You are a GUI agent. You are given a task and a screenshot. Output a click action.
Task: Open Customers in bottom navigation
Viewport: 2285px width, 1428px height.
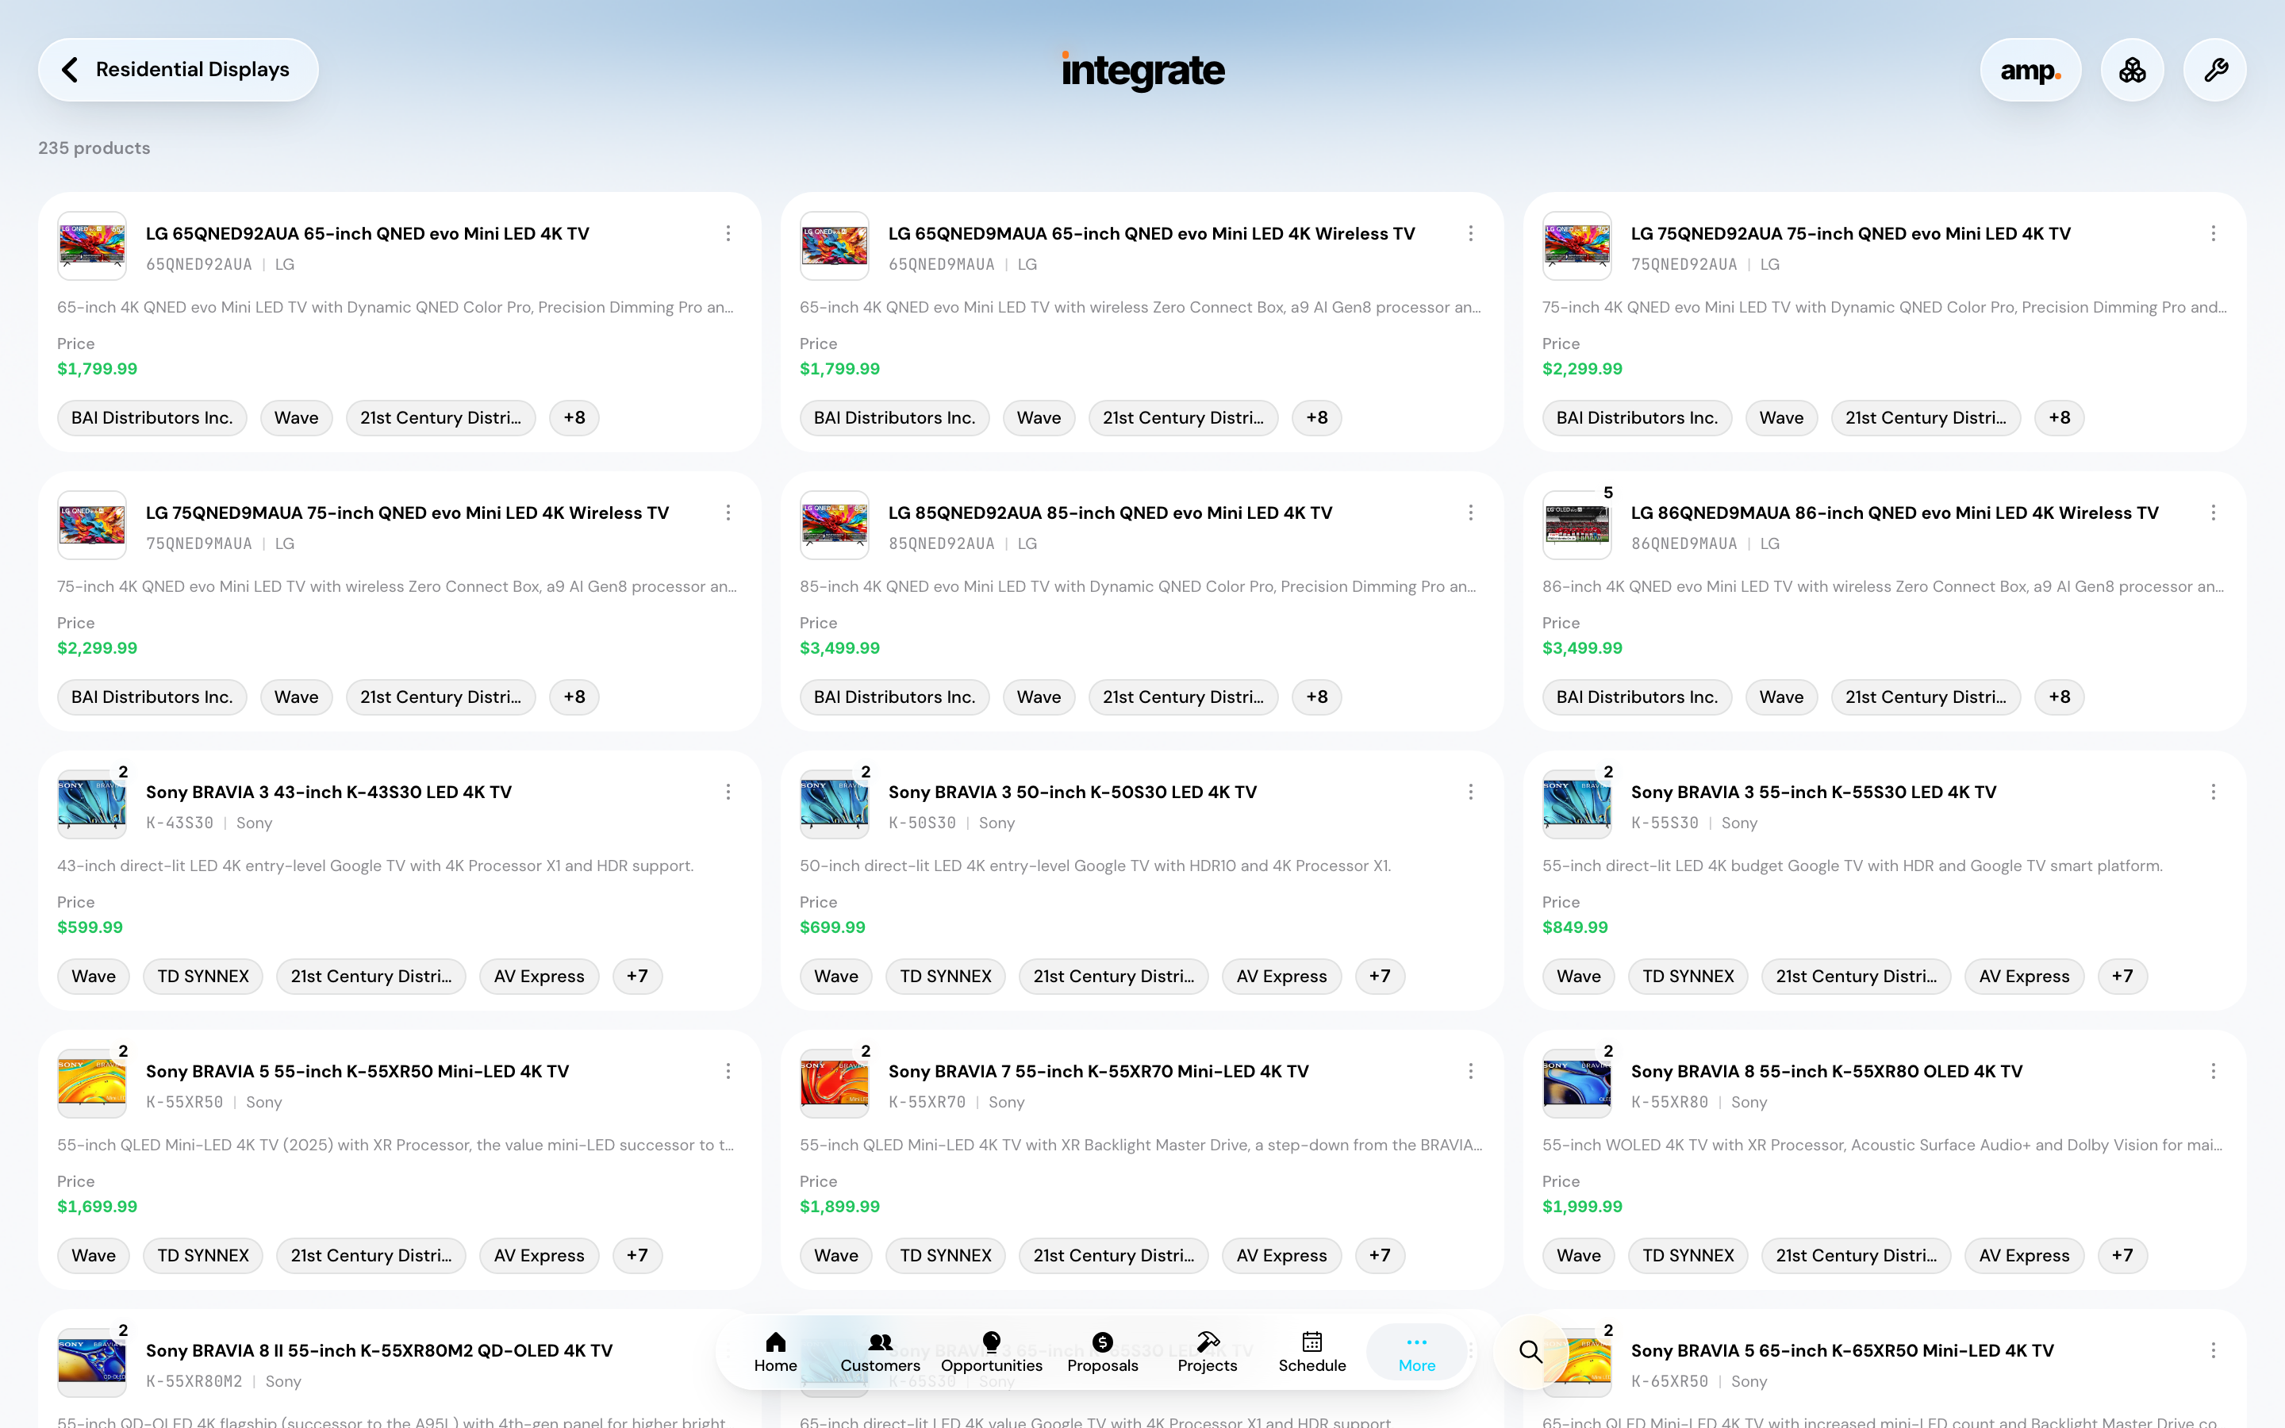(x=880, y=1353)
